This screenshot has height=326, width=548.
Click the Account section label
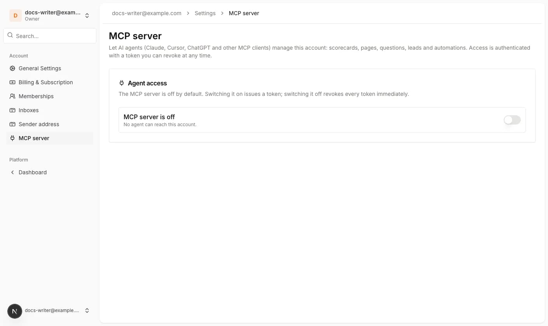pos(19,56)
